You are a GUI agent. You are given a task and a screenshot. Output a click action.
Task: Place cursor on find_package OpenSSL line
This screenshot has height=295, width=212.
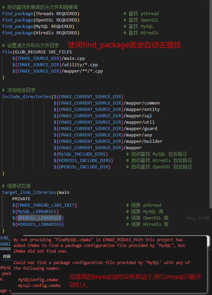[40, 20]
